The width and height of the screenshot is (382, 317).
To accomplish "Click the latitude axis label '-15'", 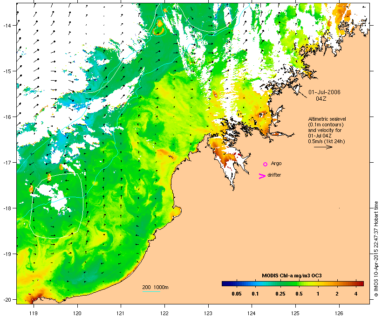I will click(7, 71).
